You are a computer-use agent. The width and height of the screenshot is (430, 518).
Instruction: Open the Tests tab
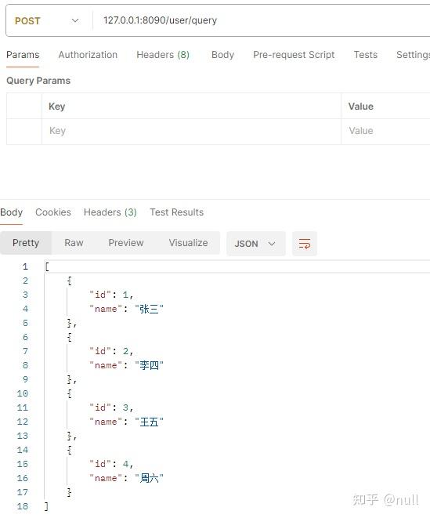[x=365, y=55]
